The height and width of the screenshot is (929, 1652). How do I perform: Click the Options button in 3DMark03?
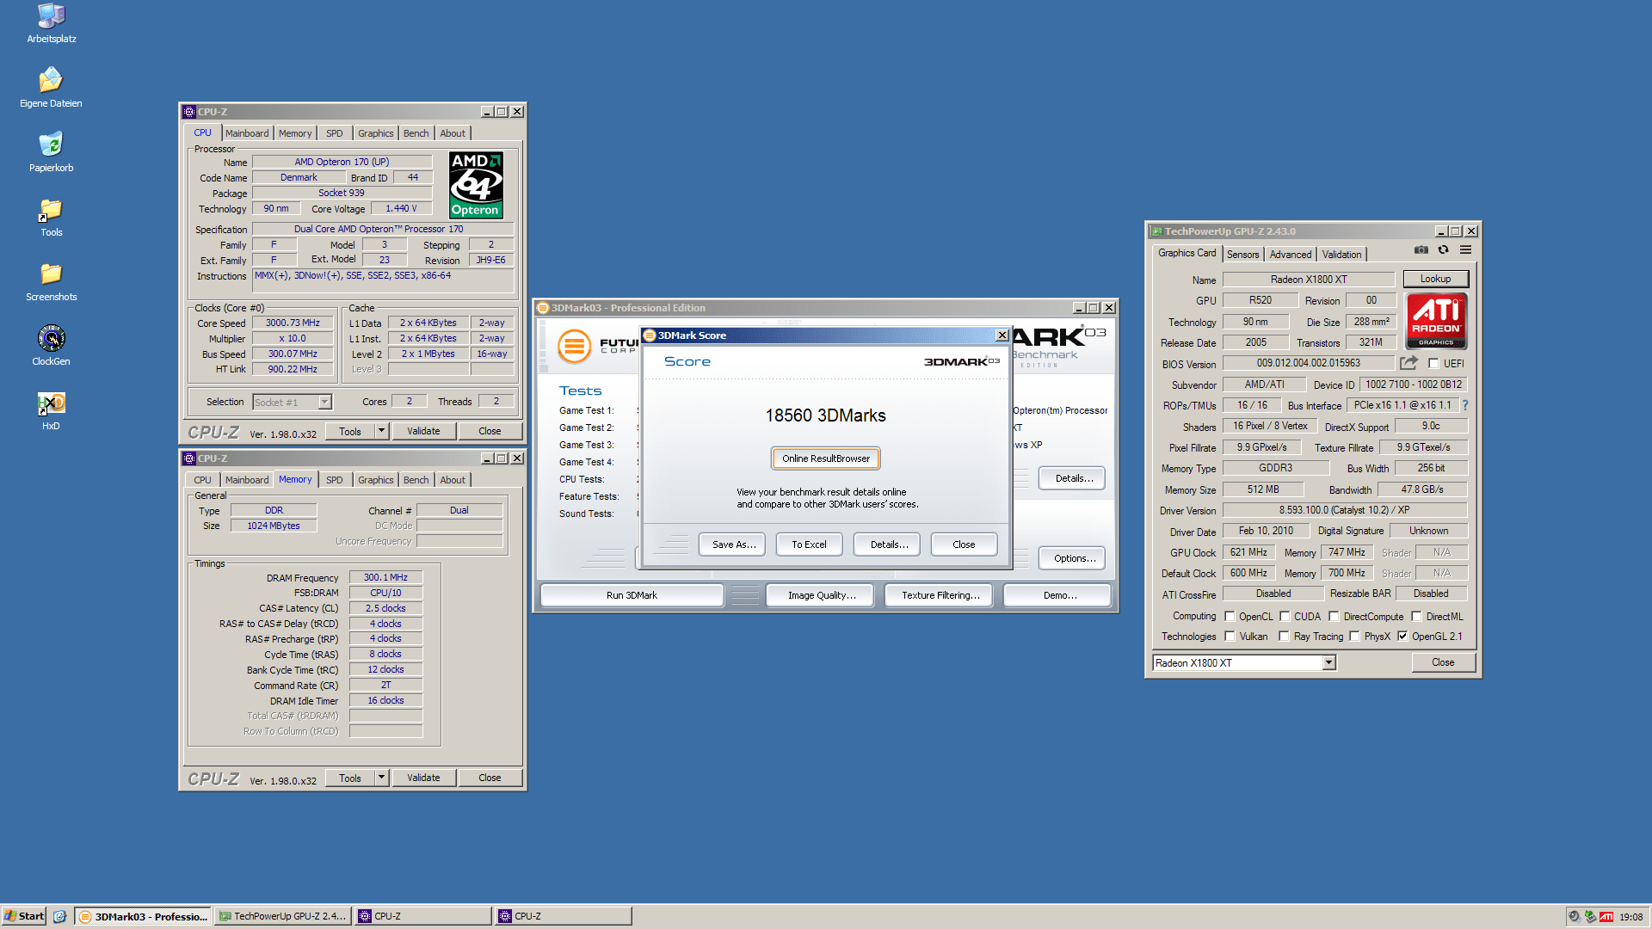(x=1074, y=558)
